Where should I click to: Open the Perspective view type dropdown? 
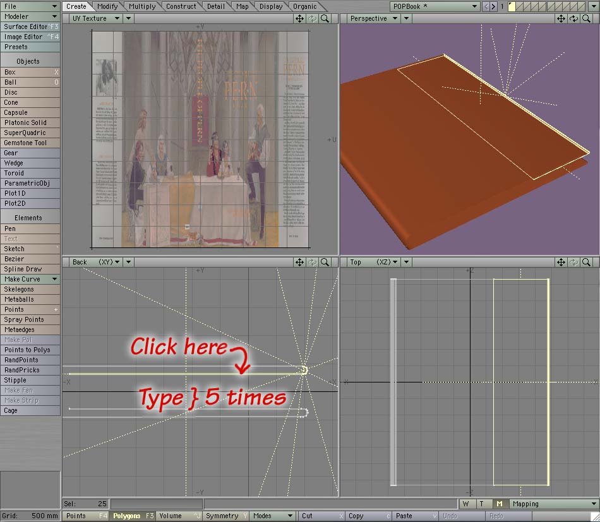point(373,18)
